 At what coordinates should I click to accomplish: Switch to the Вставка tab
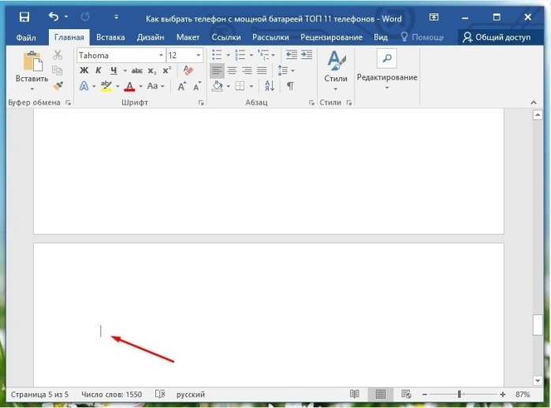coord(110,37)
